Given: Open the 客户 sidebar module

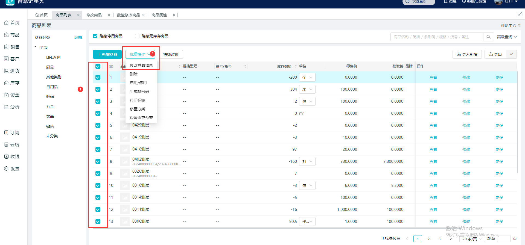Looking at the screenshot, I should click(12, 59).
